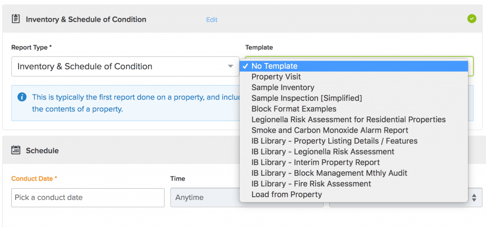Image resolution: width=486 pixels, height=227 pixels.
Task: Select Sample Inventory template
Action: pyautogui.click(x=283, y=88)
